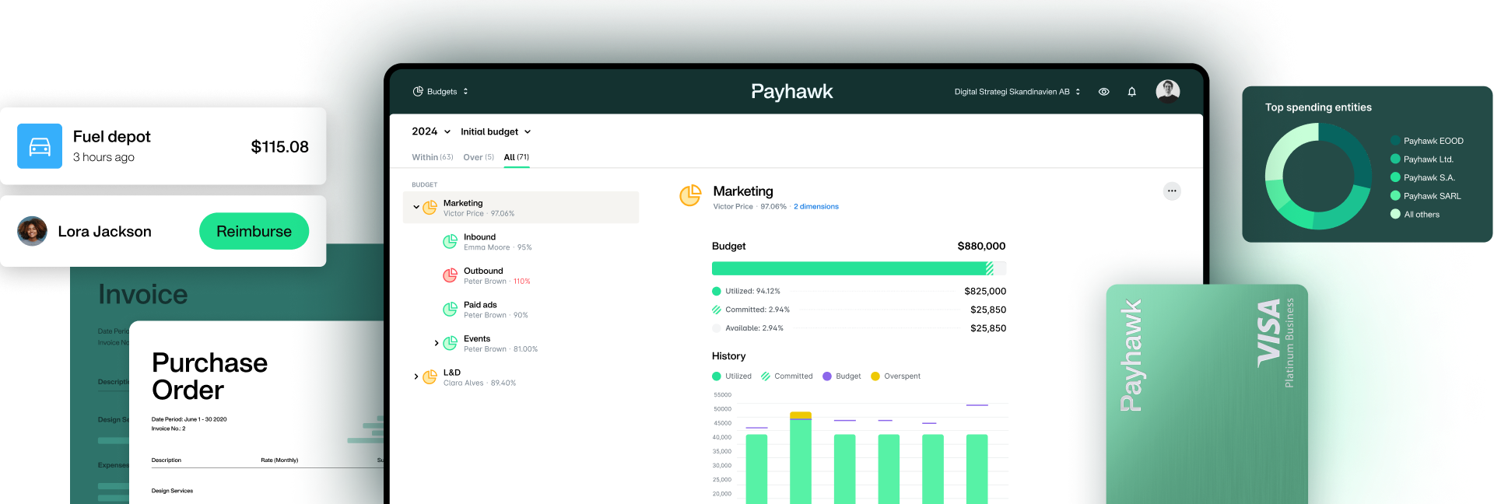Click Lora Jackson's avatar
Viewport: 1494px width, 504px height.
32,231
